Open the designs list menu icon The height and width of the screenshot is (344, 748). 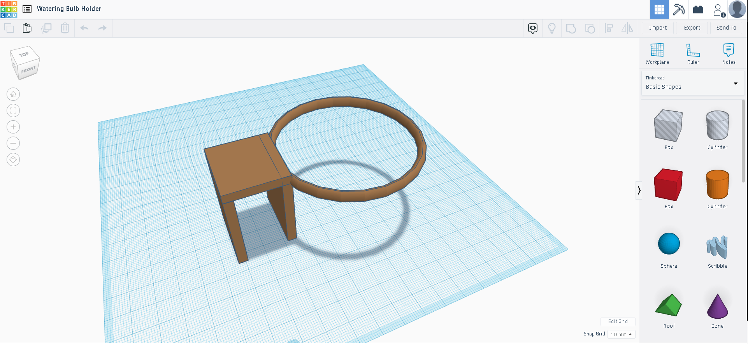[27, 9]
